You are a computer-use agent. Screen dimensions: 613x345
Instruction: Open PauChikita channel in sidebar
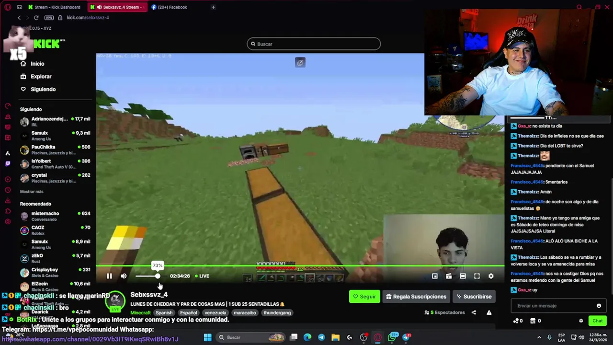(55, 150)
